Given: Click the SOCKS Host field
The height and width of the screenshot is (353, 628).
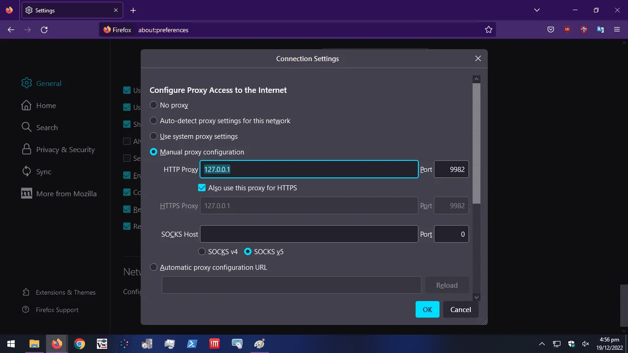Looking at the screenshot, I should [x=309, y=234].
